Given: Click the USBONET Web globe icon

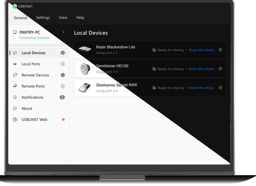Looking at the screenshot, I should click(15, 119).
